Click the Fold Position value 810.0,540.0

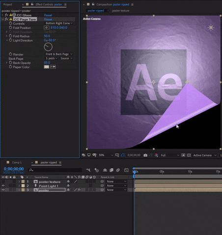pos(59,27)
